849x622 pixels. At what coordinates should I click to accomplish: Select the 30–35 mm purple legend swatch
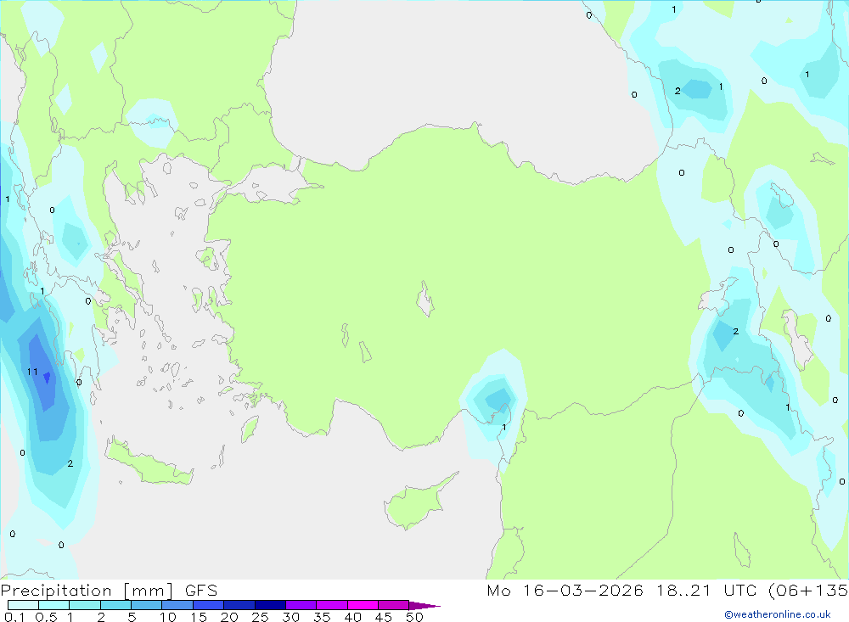301,605
